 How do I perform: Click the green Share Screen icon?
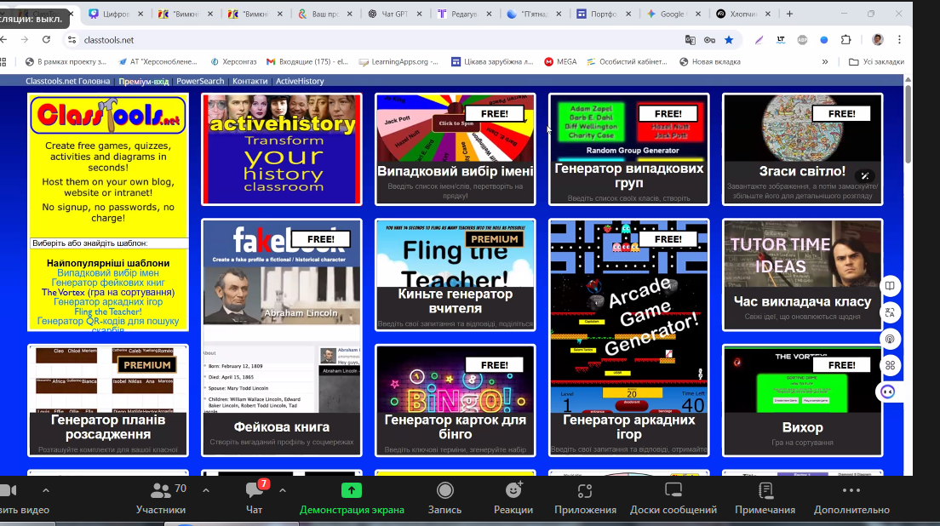(351, 490)
